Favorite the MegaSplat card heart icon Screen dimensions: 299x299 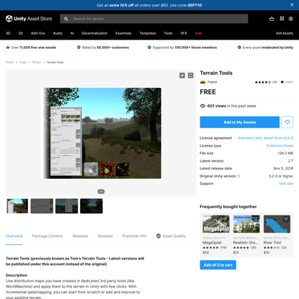225,219
